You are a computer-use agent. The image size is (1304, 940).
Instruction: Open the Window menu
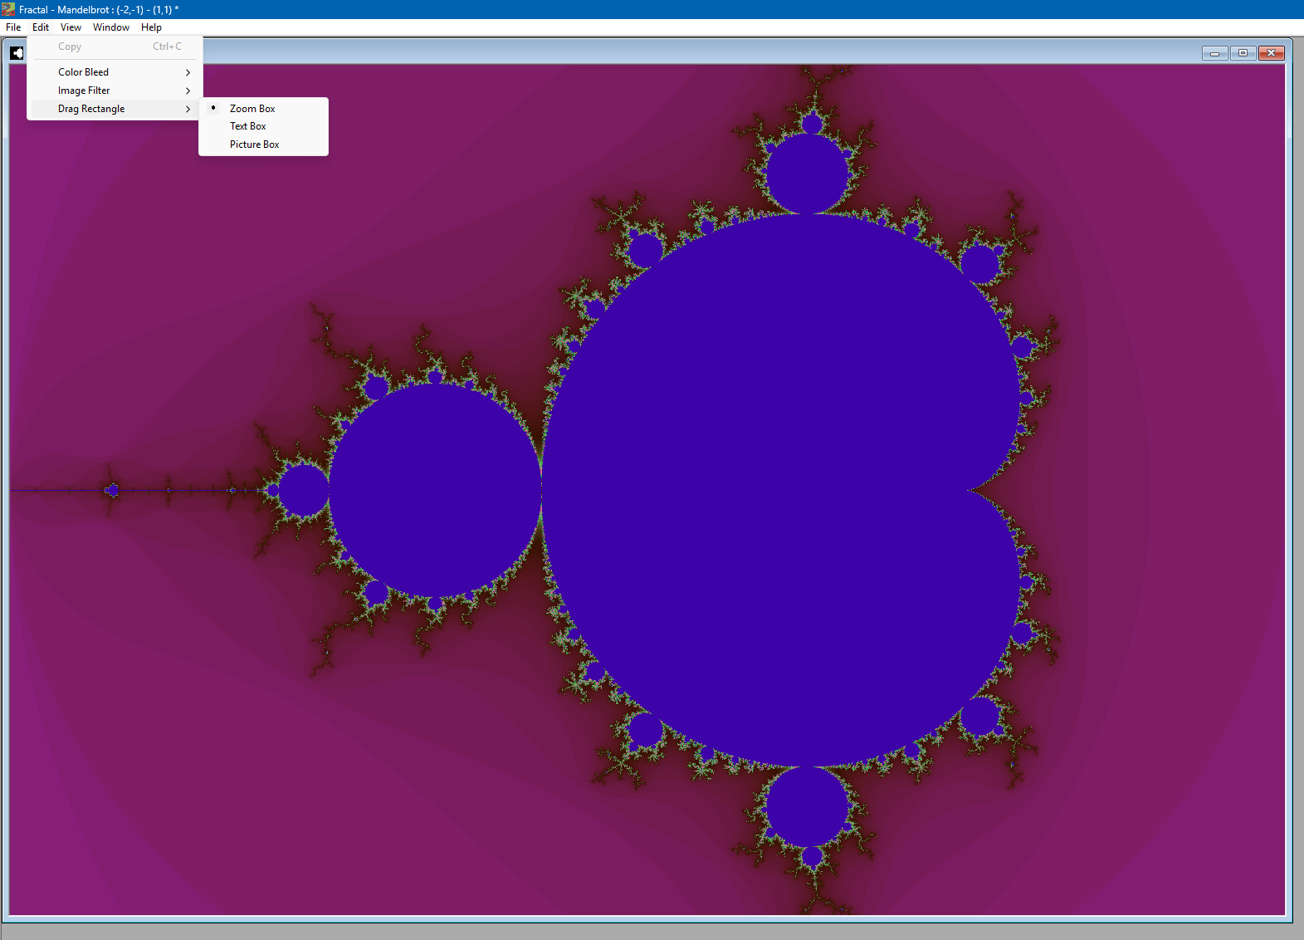tap(111, 27)
